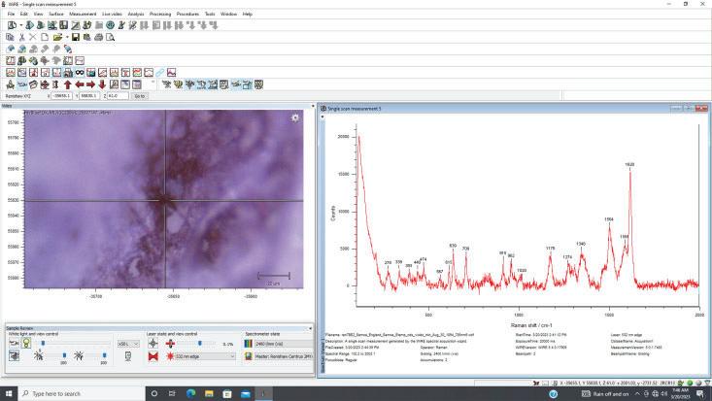Open a file with folder icon
712x401 pixels.
tap(57, 37)
